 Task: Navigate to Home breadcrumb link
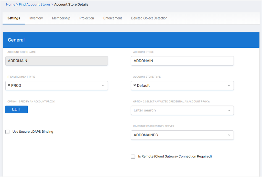10,4
